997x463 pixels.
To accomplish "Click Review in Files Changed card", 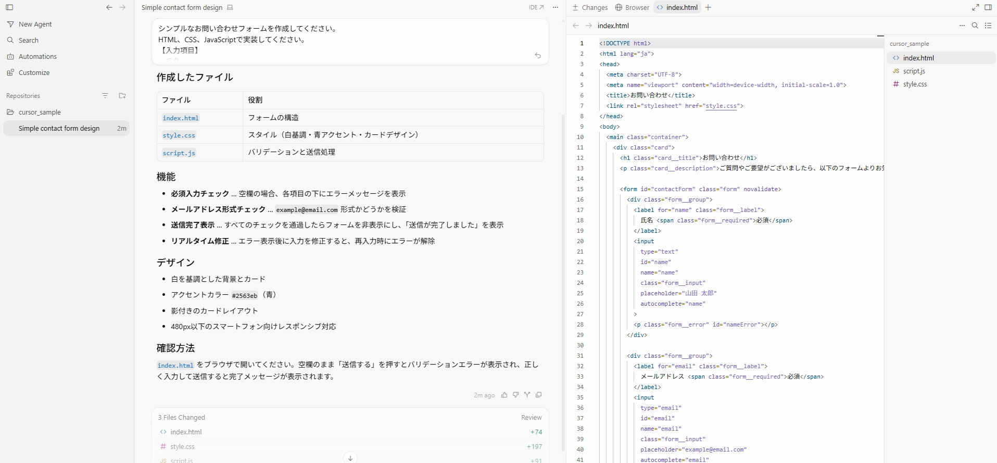I will (x=532, y=418).
